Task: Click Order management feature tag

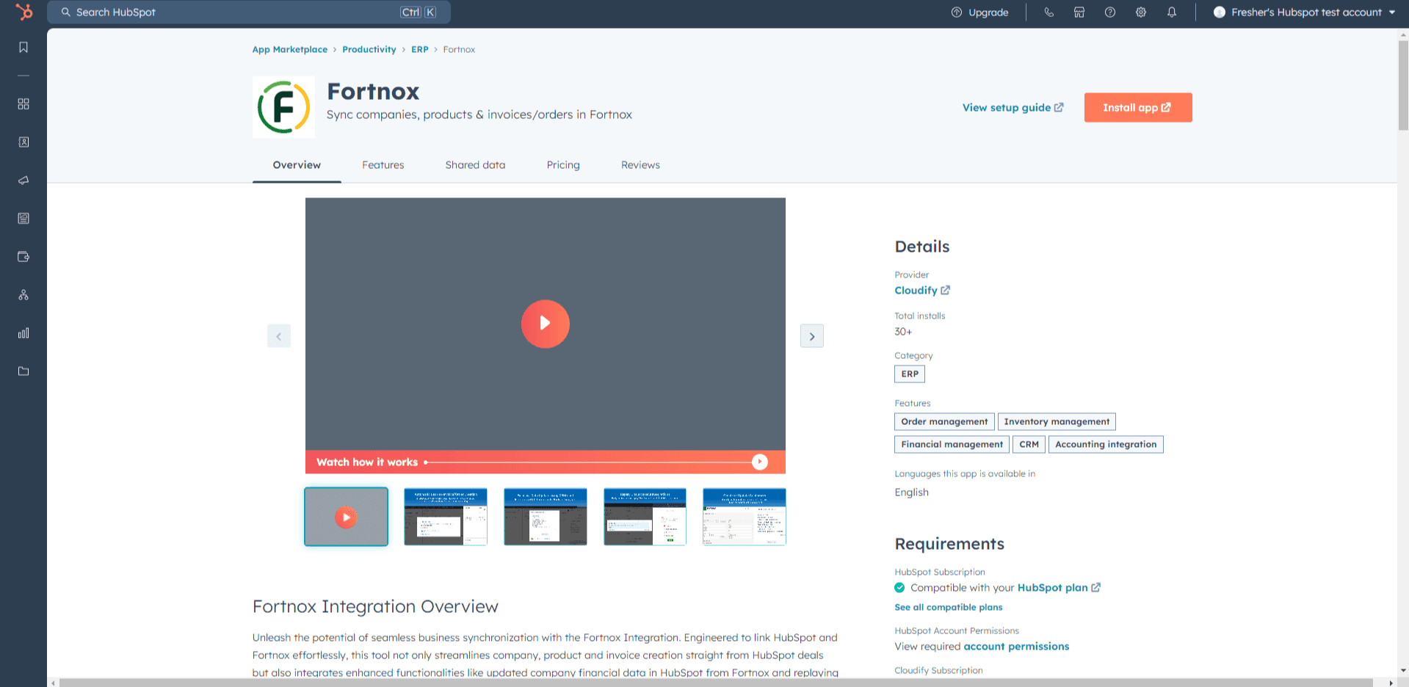Action: tap(944, 422)
